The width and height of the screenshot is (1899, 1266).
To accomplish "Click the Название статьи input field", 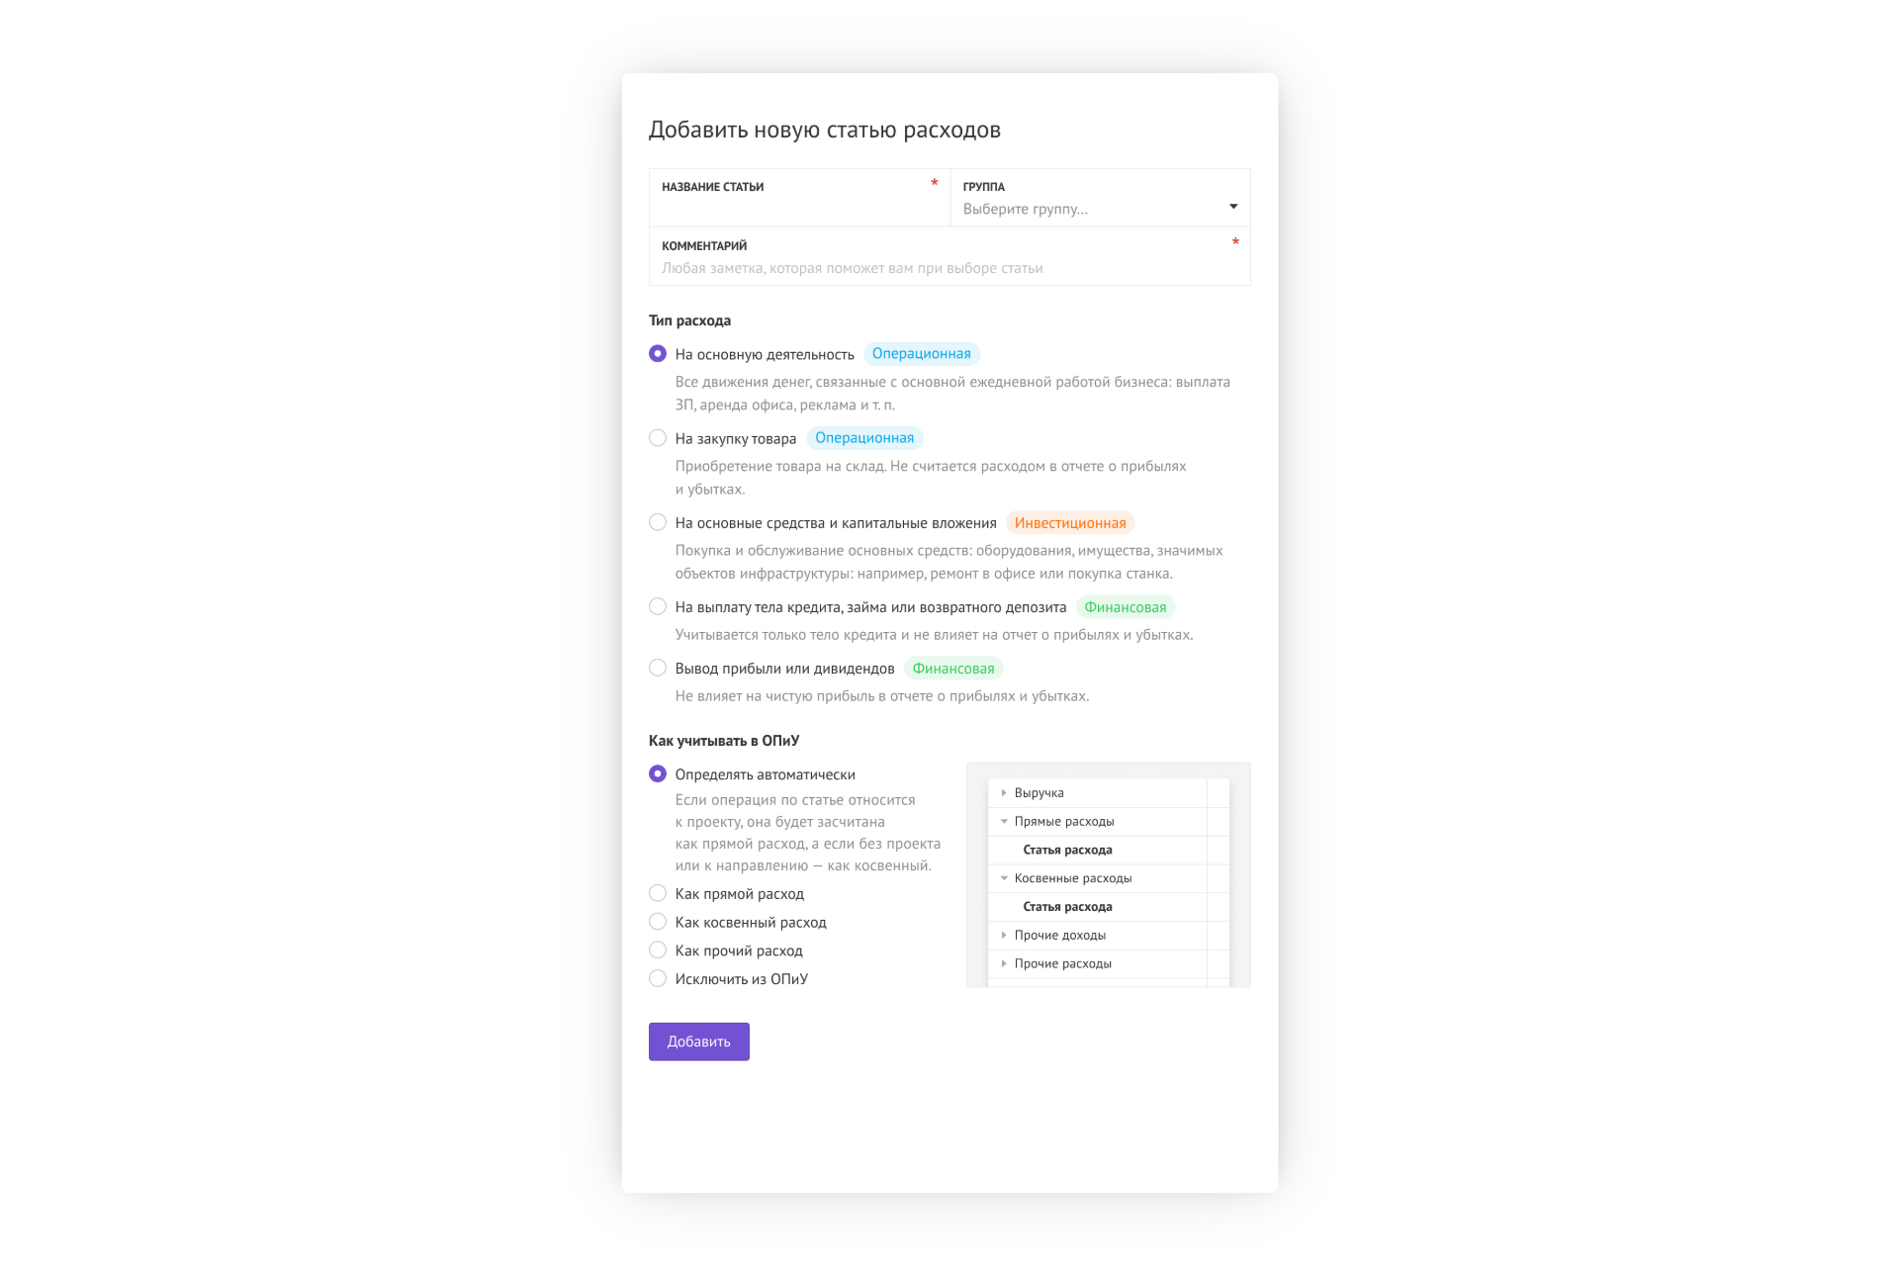I will tap(799, 198).
